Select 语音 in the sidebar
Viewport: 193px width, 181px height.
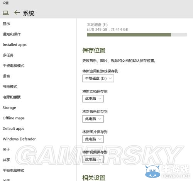pos(6,76)
